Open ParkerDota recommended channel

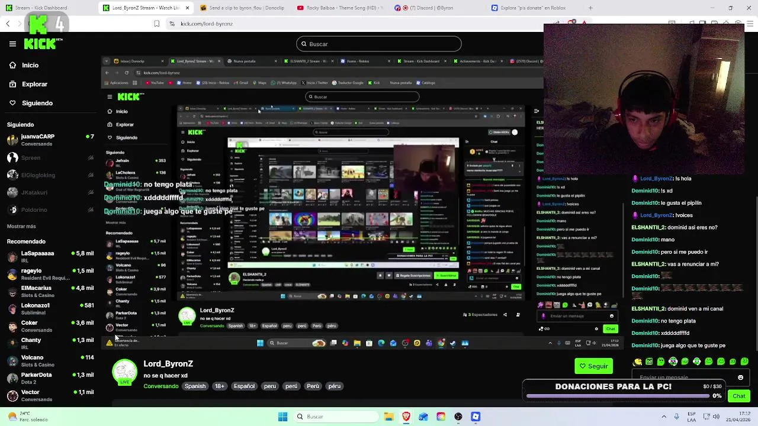click(50, 377)
